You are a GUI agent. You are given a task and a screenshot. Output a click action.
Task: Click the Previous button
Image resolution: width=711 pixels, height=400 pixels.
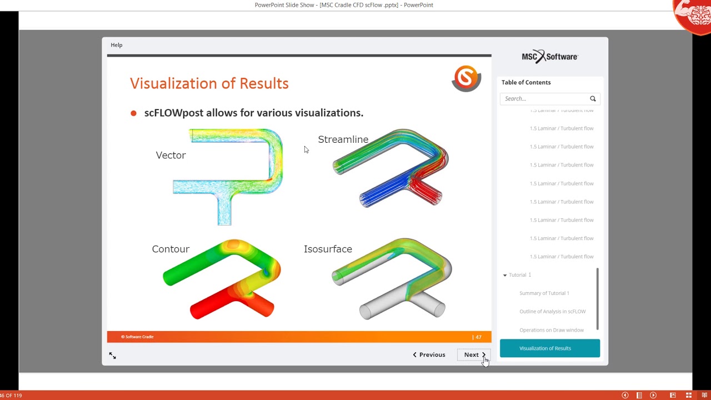pyautogui.click(x=429, y=354)
